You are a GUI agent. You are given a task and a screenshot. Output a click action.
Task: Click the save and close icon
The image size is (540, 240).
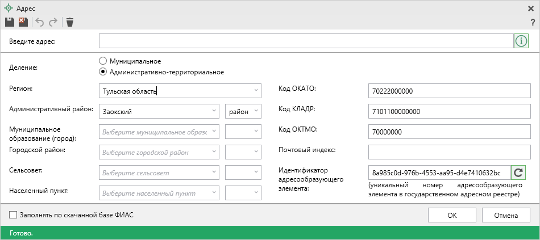click(x=23, y=22)
